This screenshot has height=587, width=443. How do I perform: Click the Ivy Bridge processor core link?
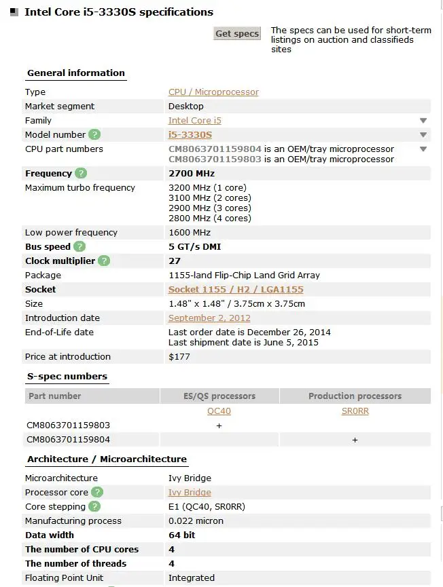point(190,492)
